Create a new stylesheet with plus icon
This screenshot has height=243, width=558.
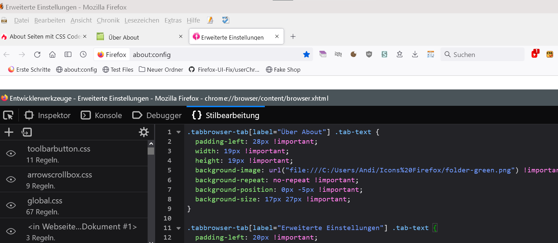9,132
